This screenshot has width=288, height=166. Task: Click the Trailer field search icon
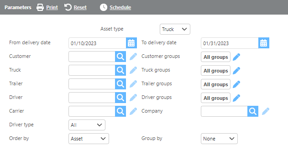click(x=120, y=84)
